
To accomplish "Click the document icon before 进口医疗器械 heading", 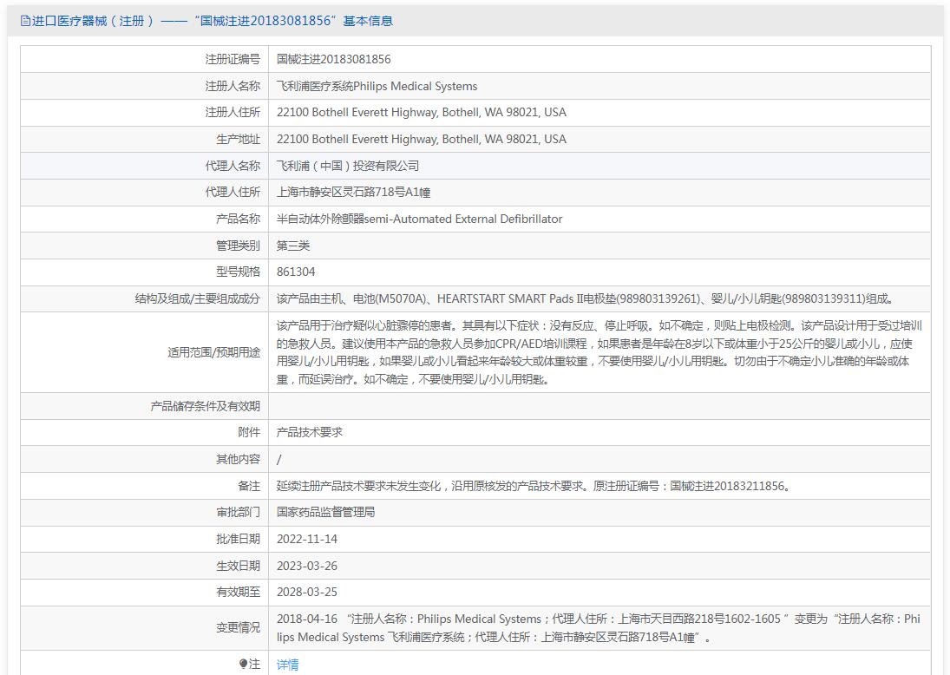I will tap(25, 21).
